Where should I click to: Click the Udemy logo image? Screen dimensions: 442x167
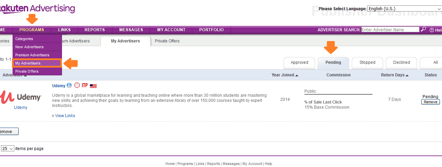pyautogui.click(x=21, y=97)
